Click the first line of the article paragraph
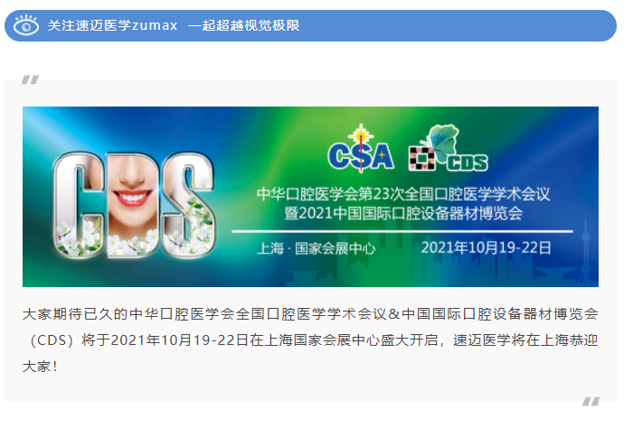Viewport: 633px width, 428px height. tap(310, 314)
